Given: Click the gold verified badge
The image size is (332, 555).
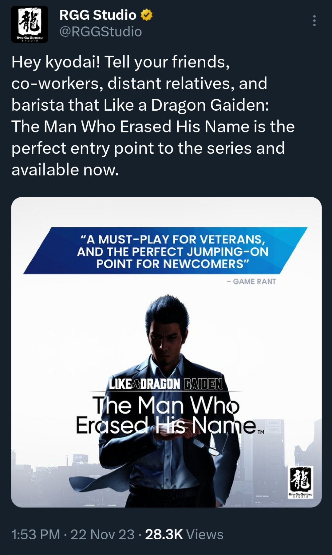Looking at the screenshot, I should pyautogui.click(x=147, y=15).
